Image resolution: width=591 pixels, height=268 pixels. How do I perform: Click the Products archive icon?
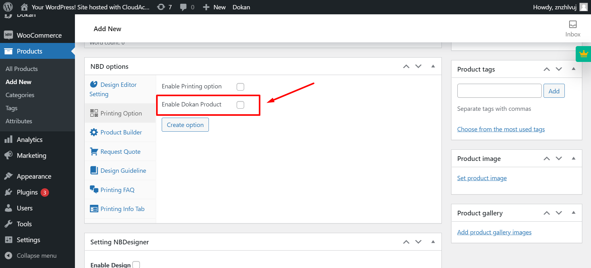click(x=8, y=51)
